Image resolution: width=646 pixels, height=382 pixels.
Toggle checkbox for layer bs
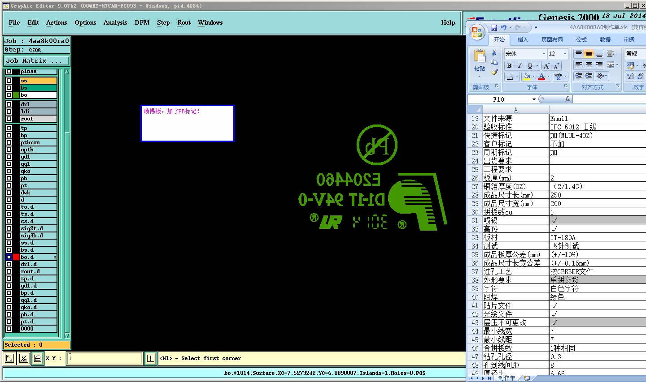point(9,88)
